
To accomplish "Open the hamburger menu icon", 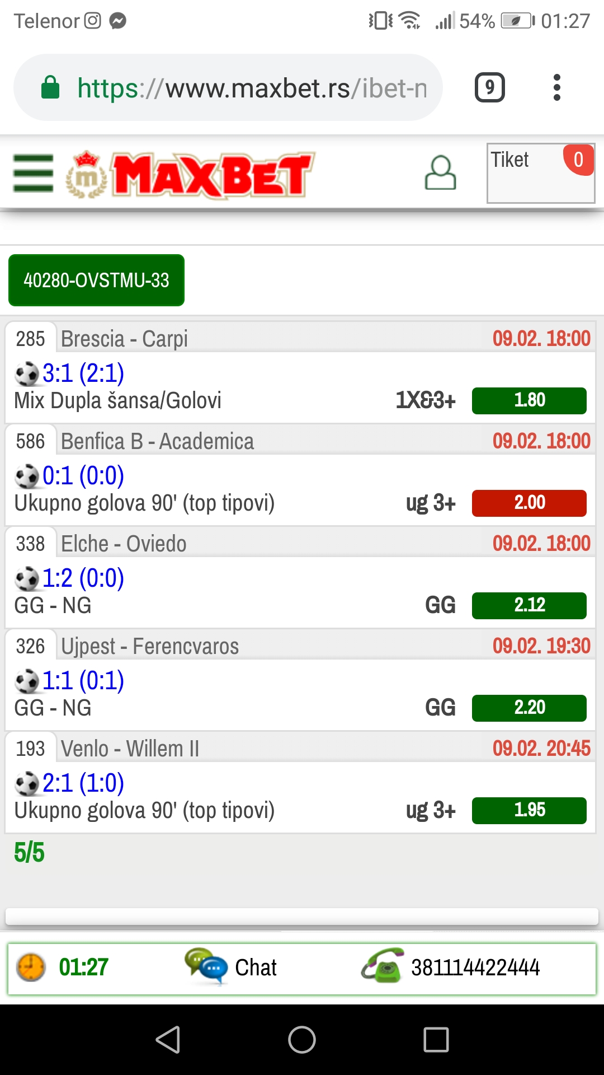I will 34,174.
